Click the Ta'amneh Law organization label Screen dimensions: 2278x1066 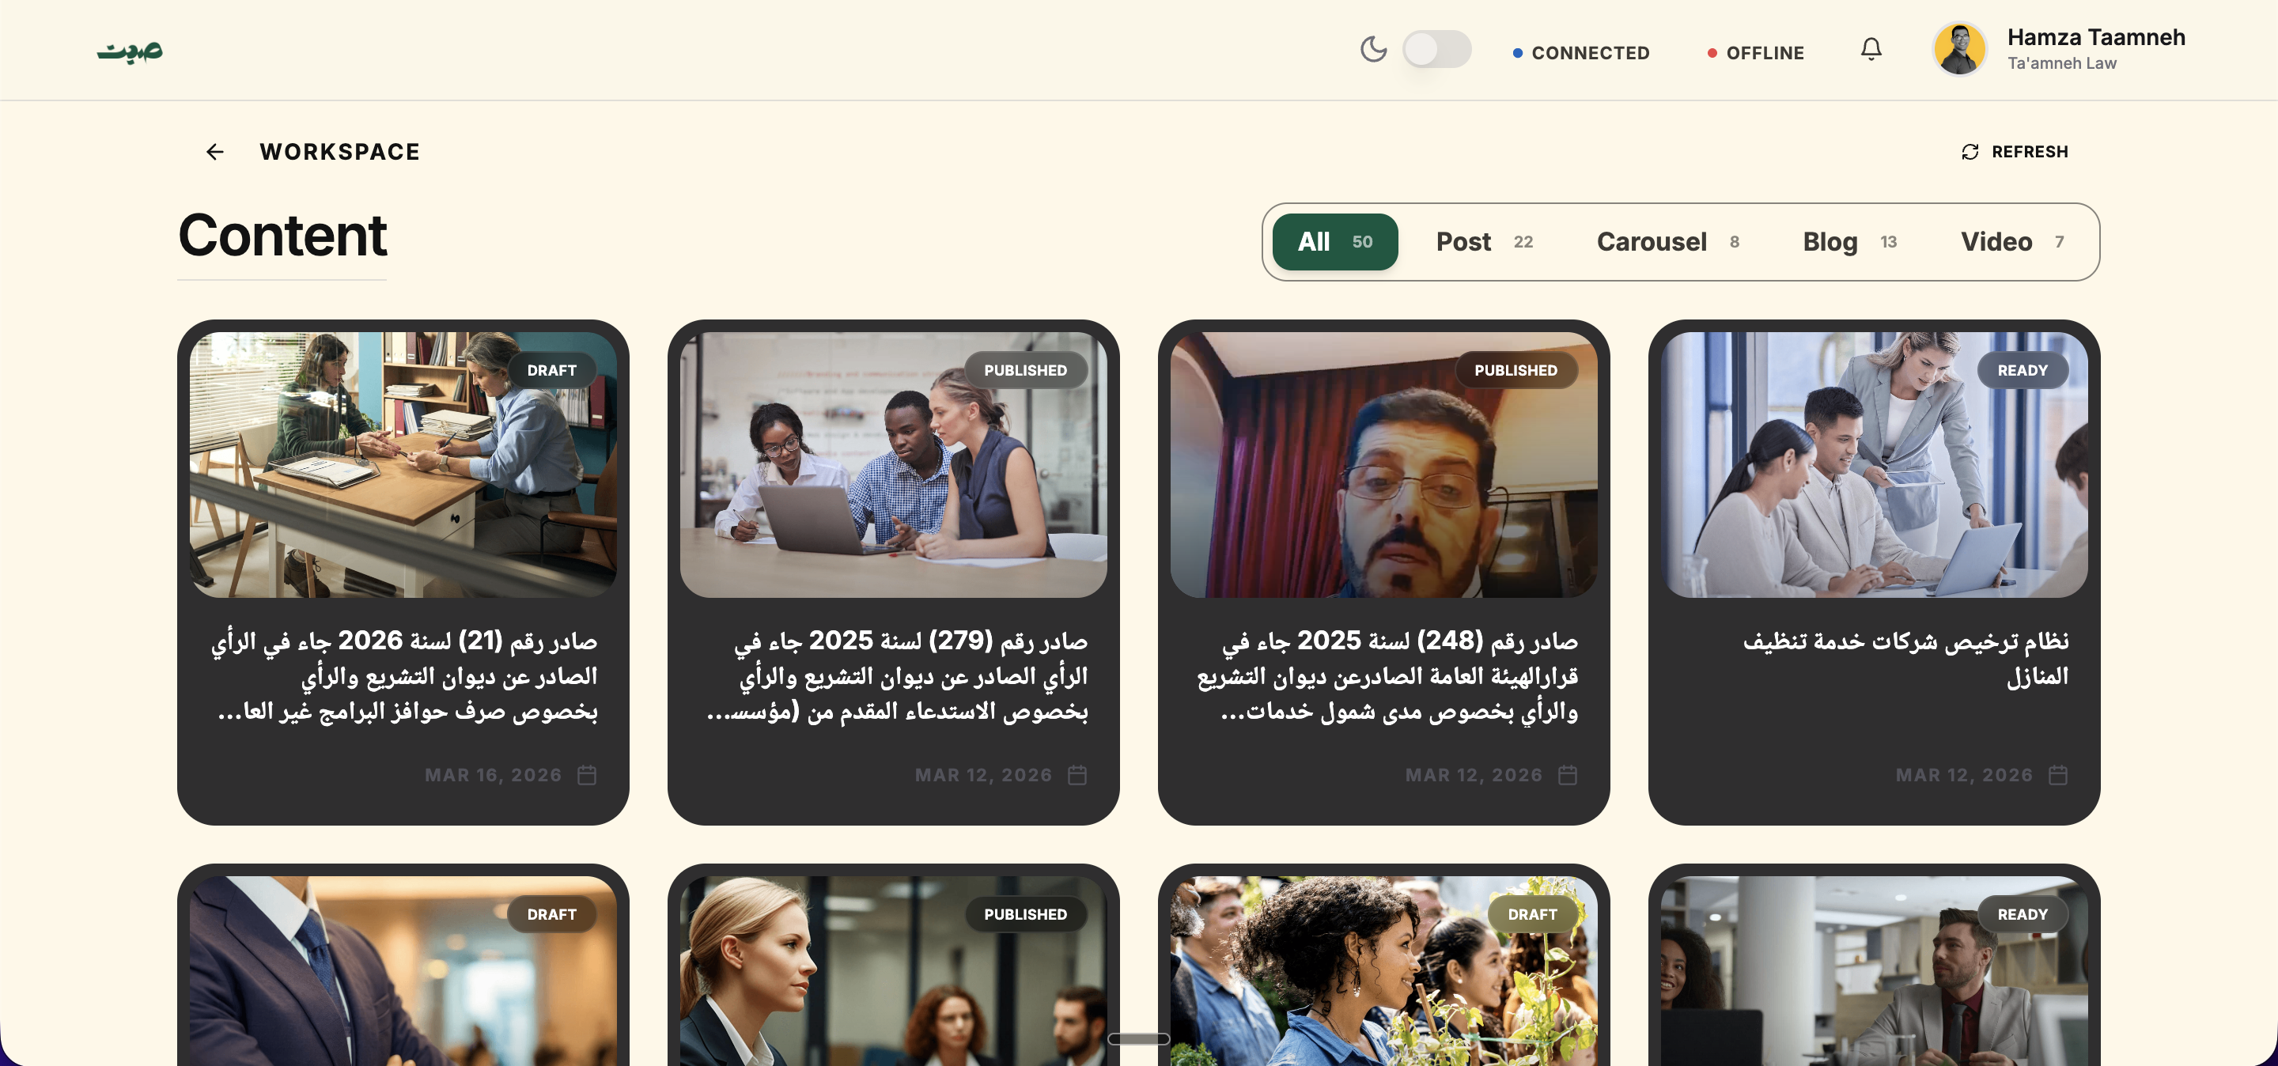pos(2061,63)
